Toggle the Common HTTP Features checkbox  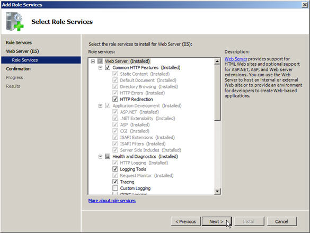[x=108, y=68]
